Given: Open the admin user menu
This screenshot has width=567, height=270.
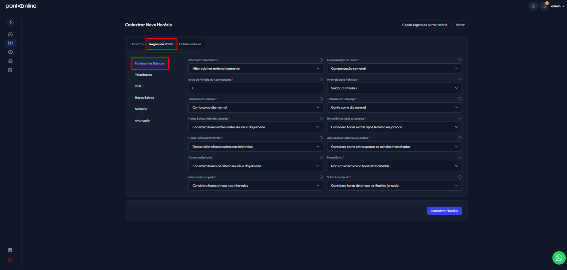Looking at the screenshot, I should pyautogui.click(x=558, y=6).
